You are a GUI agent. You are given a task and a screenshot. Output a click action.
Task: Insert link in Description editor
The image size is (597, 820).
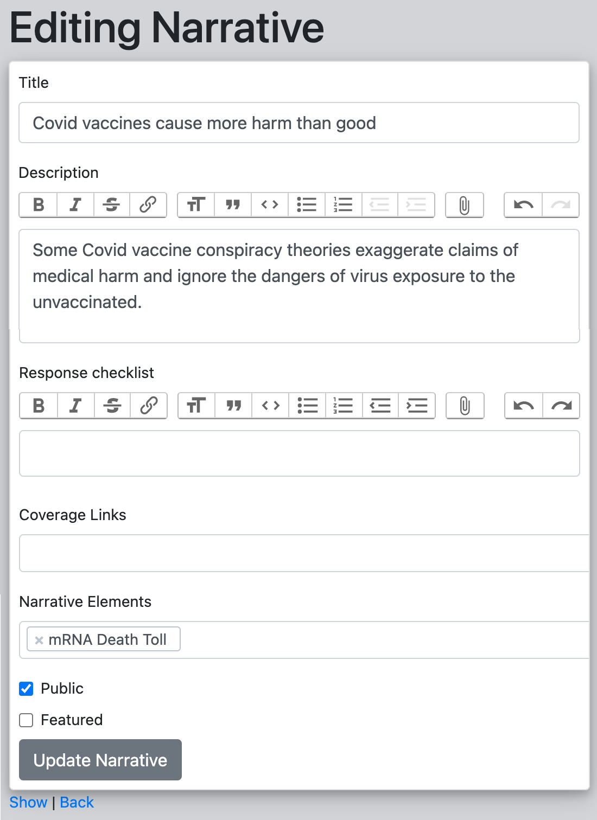[148, 205]
